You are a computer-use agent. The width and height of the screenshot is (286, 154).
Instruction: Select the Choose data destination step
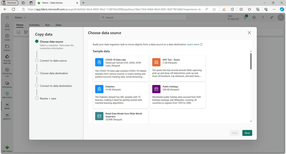54,73
